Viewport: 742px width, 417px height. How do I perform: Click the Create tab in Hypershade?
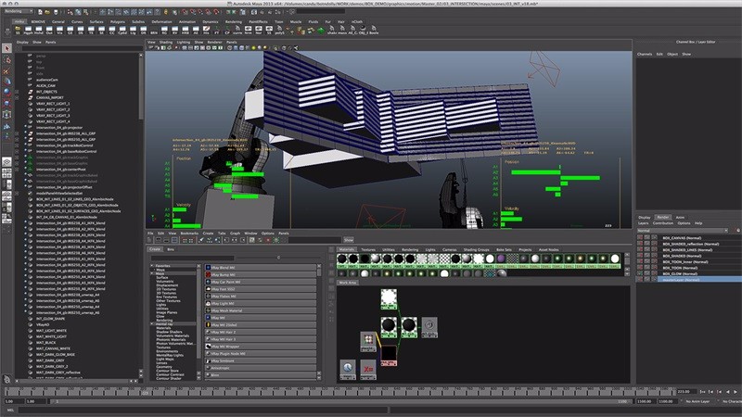click(x=155, y=250)
